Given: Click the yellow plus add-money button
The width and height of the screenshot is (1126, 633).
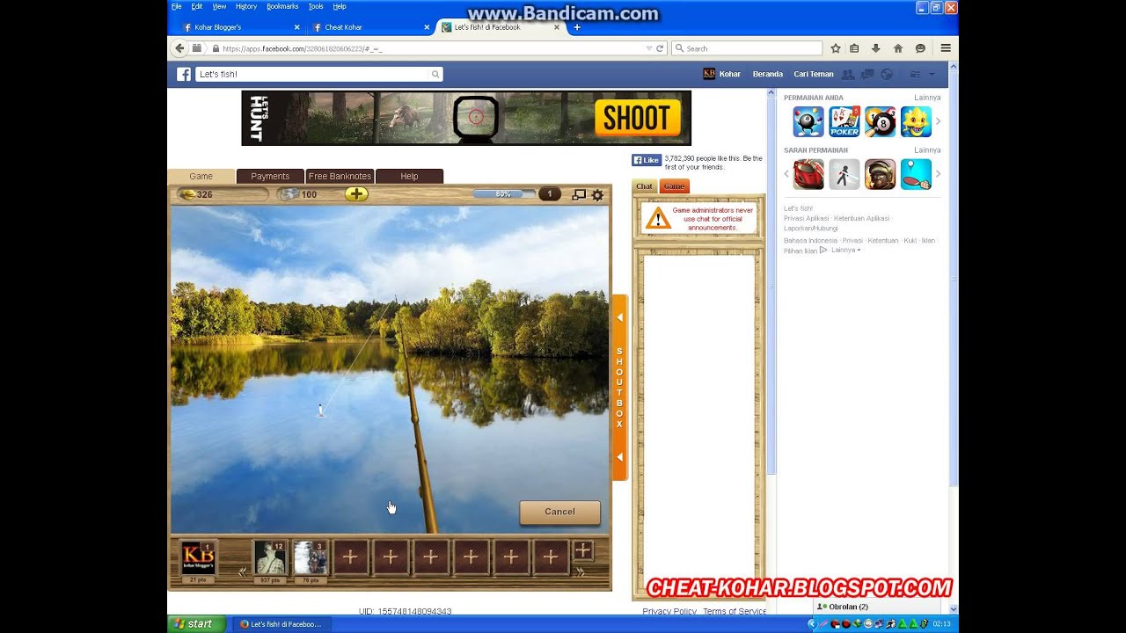Looking at the screenshot, I should (356, 194).
